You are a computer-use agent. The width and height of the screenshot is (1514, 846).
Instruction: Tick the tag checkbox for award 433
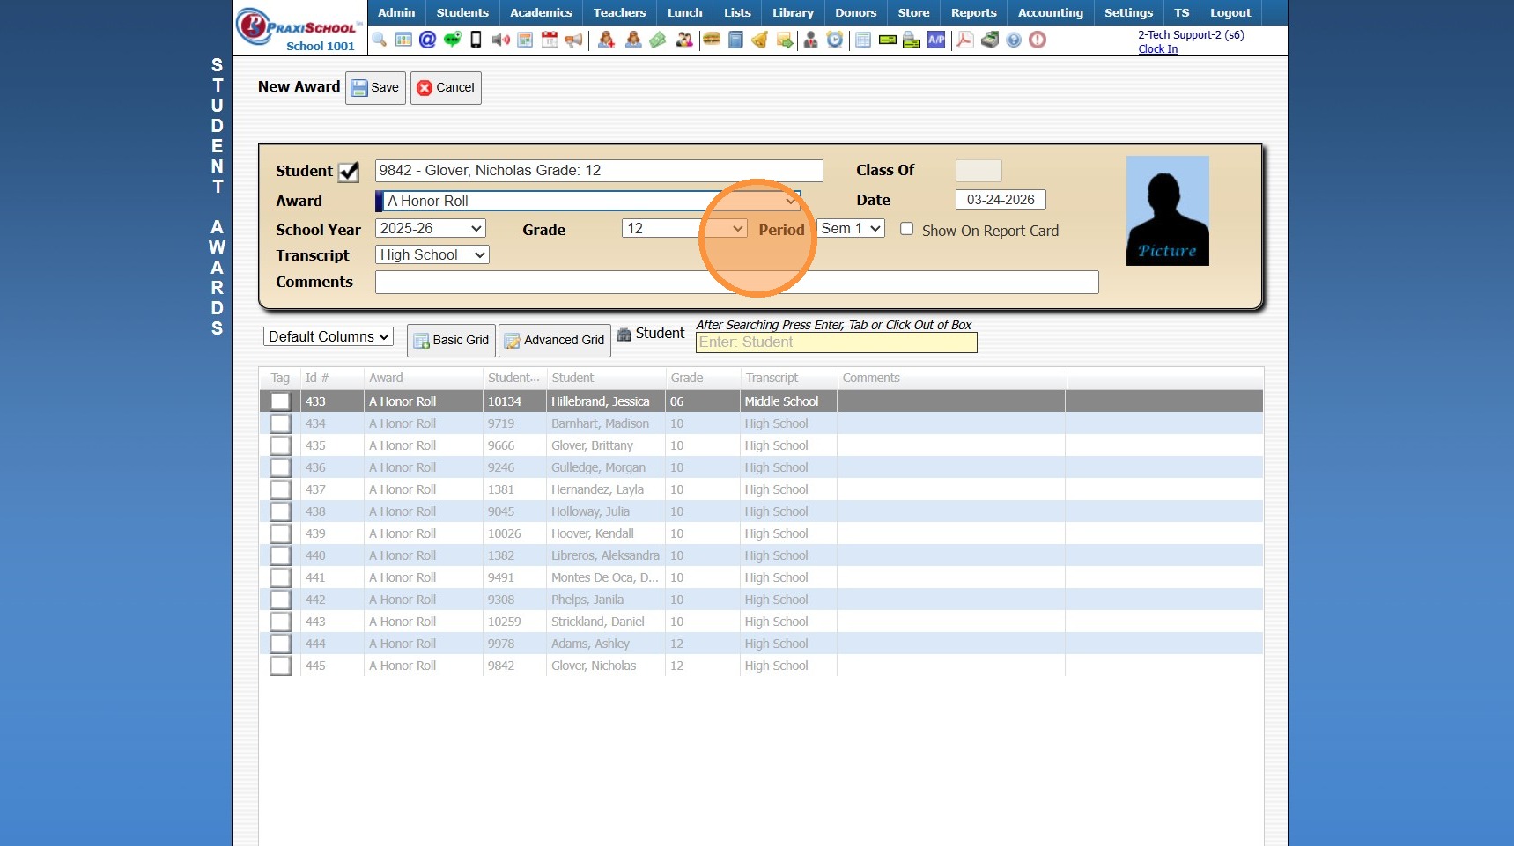coord(280,401)
